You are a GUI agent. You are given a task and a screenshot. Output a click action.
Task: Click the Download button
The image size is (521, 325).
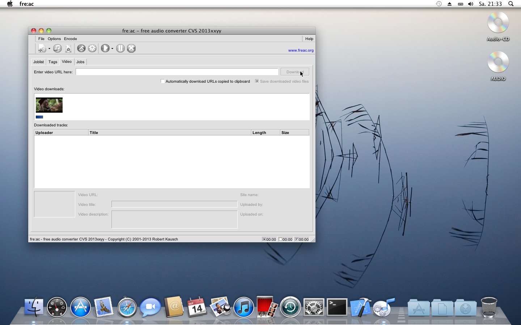point(295,72)
